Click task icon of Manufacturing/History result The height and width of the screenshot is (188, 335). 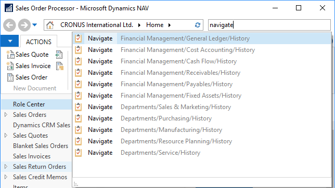click(x=79, y=129)
